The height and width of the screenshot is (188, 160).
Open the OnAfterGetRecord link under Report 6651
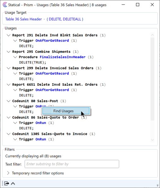(52, 90)
